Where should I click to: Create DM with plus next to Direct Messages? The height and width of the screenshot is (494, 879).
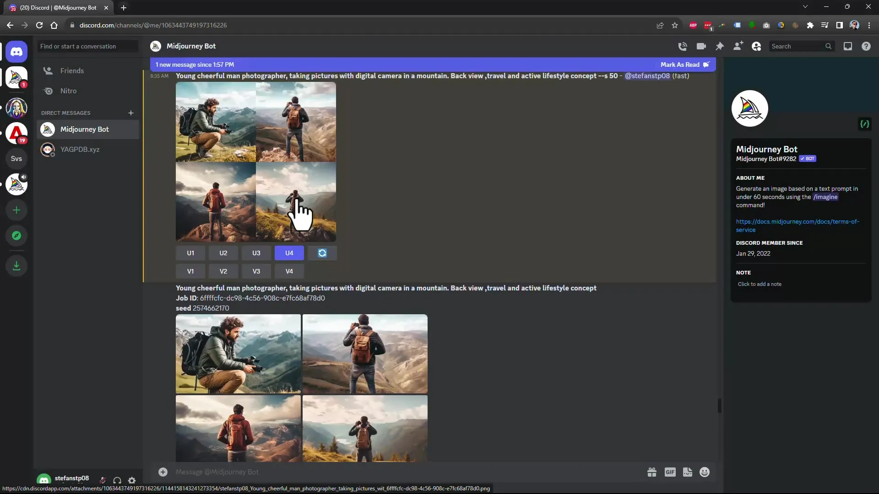tap(131, 113)
